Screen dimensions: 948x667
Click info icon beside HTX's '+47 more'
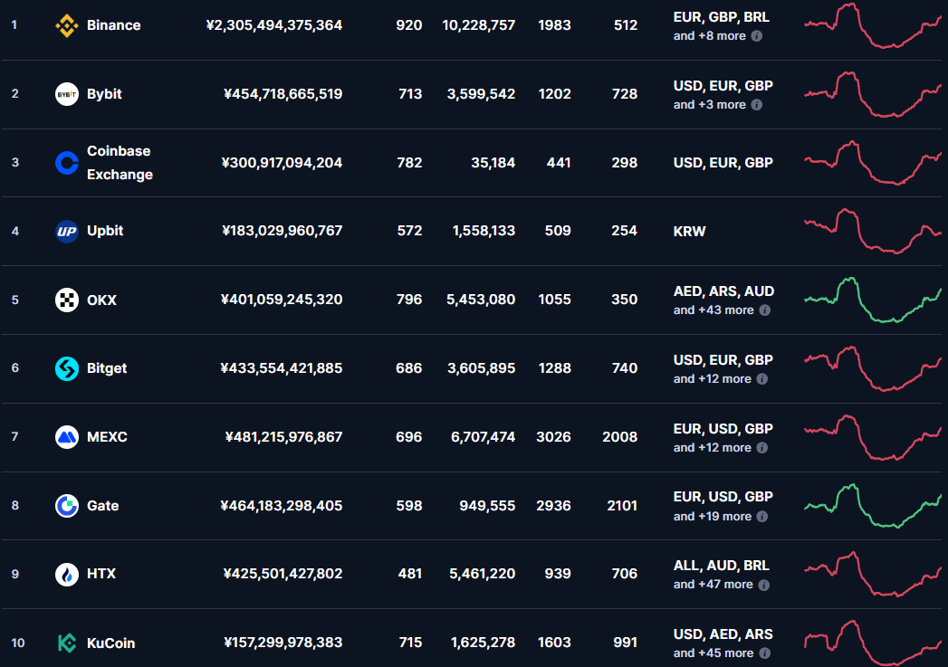click(x=763, y=585)
